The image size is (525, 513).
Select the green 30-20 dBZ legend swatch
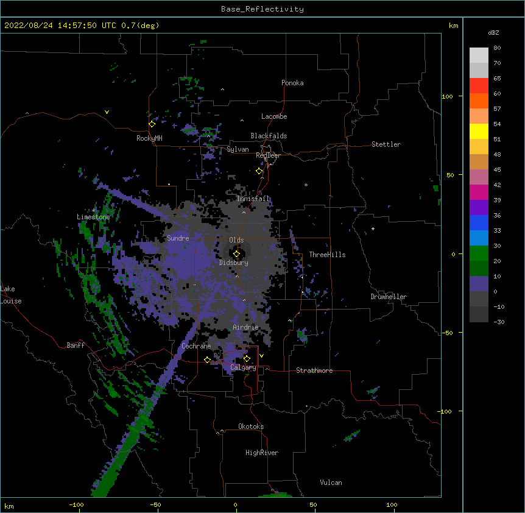[x=479, y=253]
